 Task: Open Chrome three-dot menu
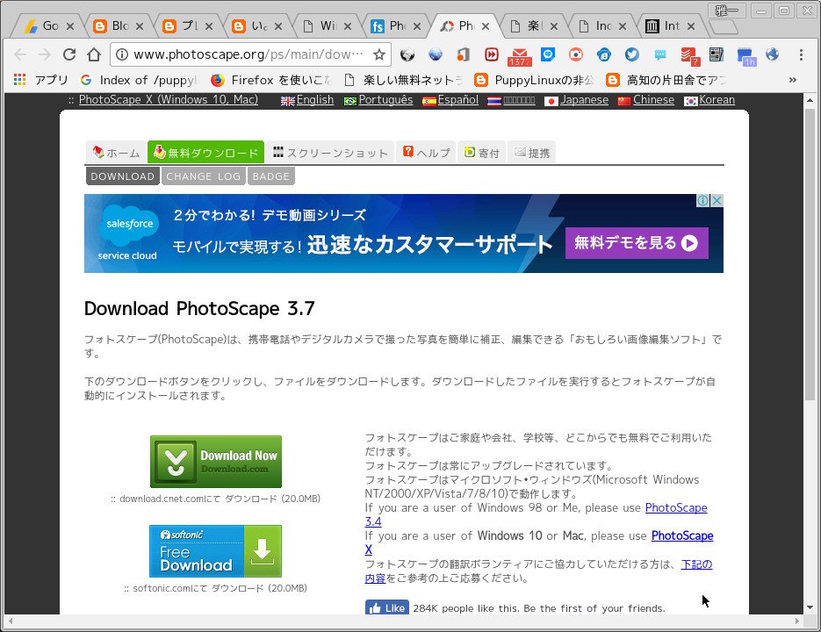tap(801, 54)
